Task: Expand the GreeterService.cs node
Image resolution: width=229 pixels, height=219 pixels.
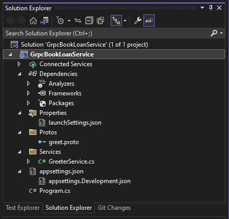Action: (x=28, y=162)
